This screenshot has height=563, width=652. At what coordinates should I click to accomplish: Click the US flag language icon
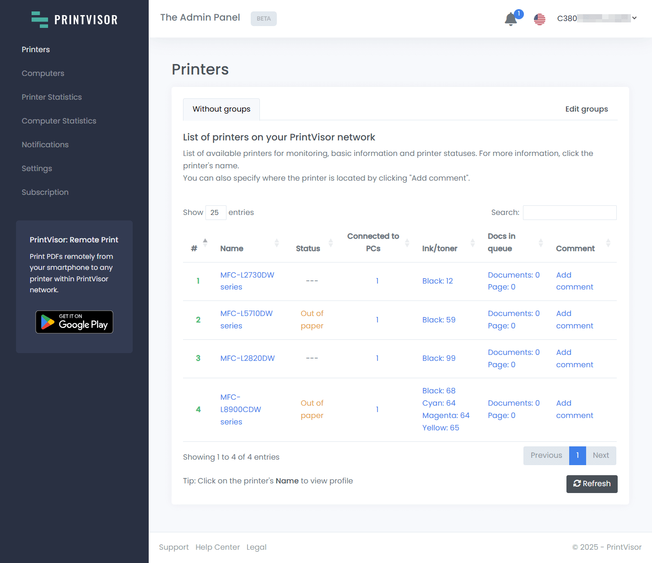click(x=539, y=19)
